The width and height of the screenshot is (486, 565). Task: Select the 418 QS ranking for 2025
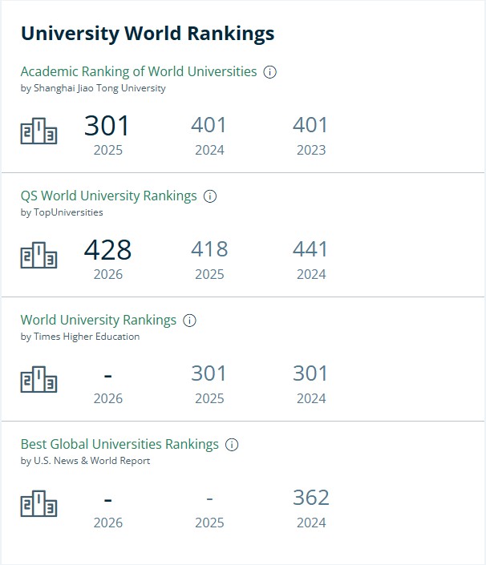coord(209,249)
